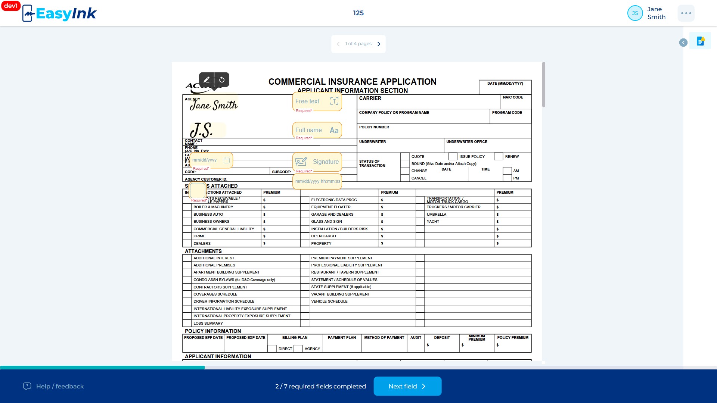Click the document's vertical scrollbar thumb
This screenshot has width=717, height=403.
[544, 85]
